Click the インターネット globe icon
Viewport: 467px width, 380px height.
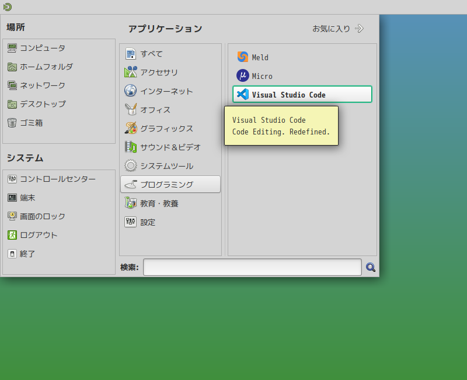[130, 91]
